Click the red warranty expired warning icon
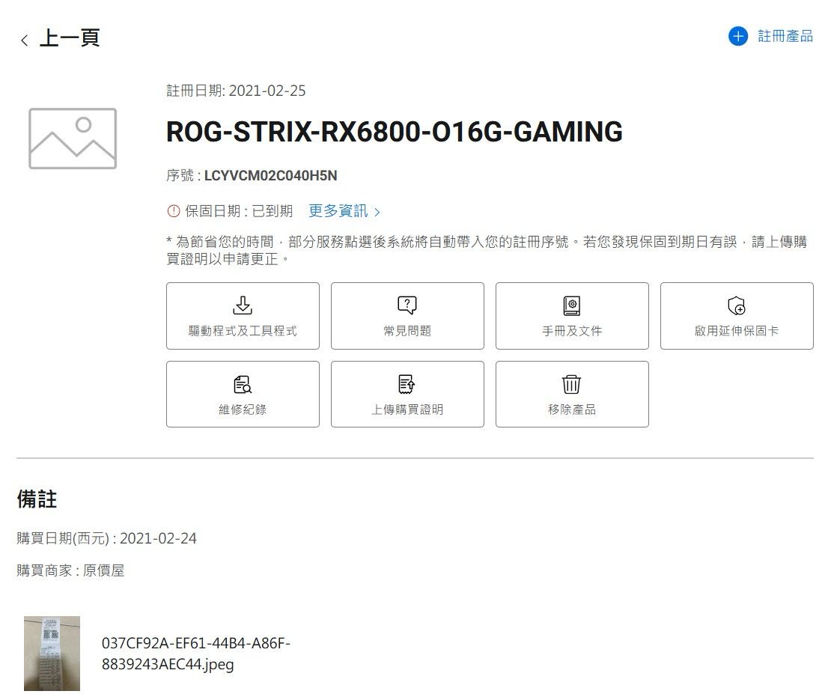 [173, 211]
